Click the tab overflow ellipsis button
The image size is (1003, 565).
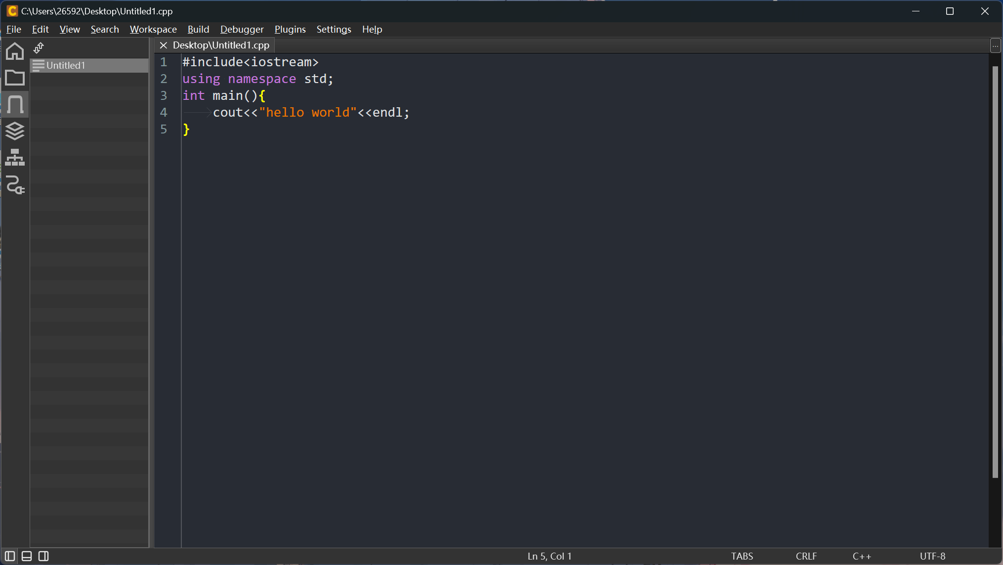pyautogui.click(x=995, y=46)
